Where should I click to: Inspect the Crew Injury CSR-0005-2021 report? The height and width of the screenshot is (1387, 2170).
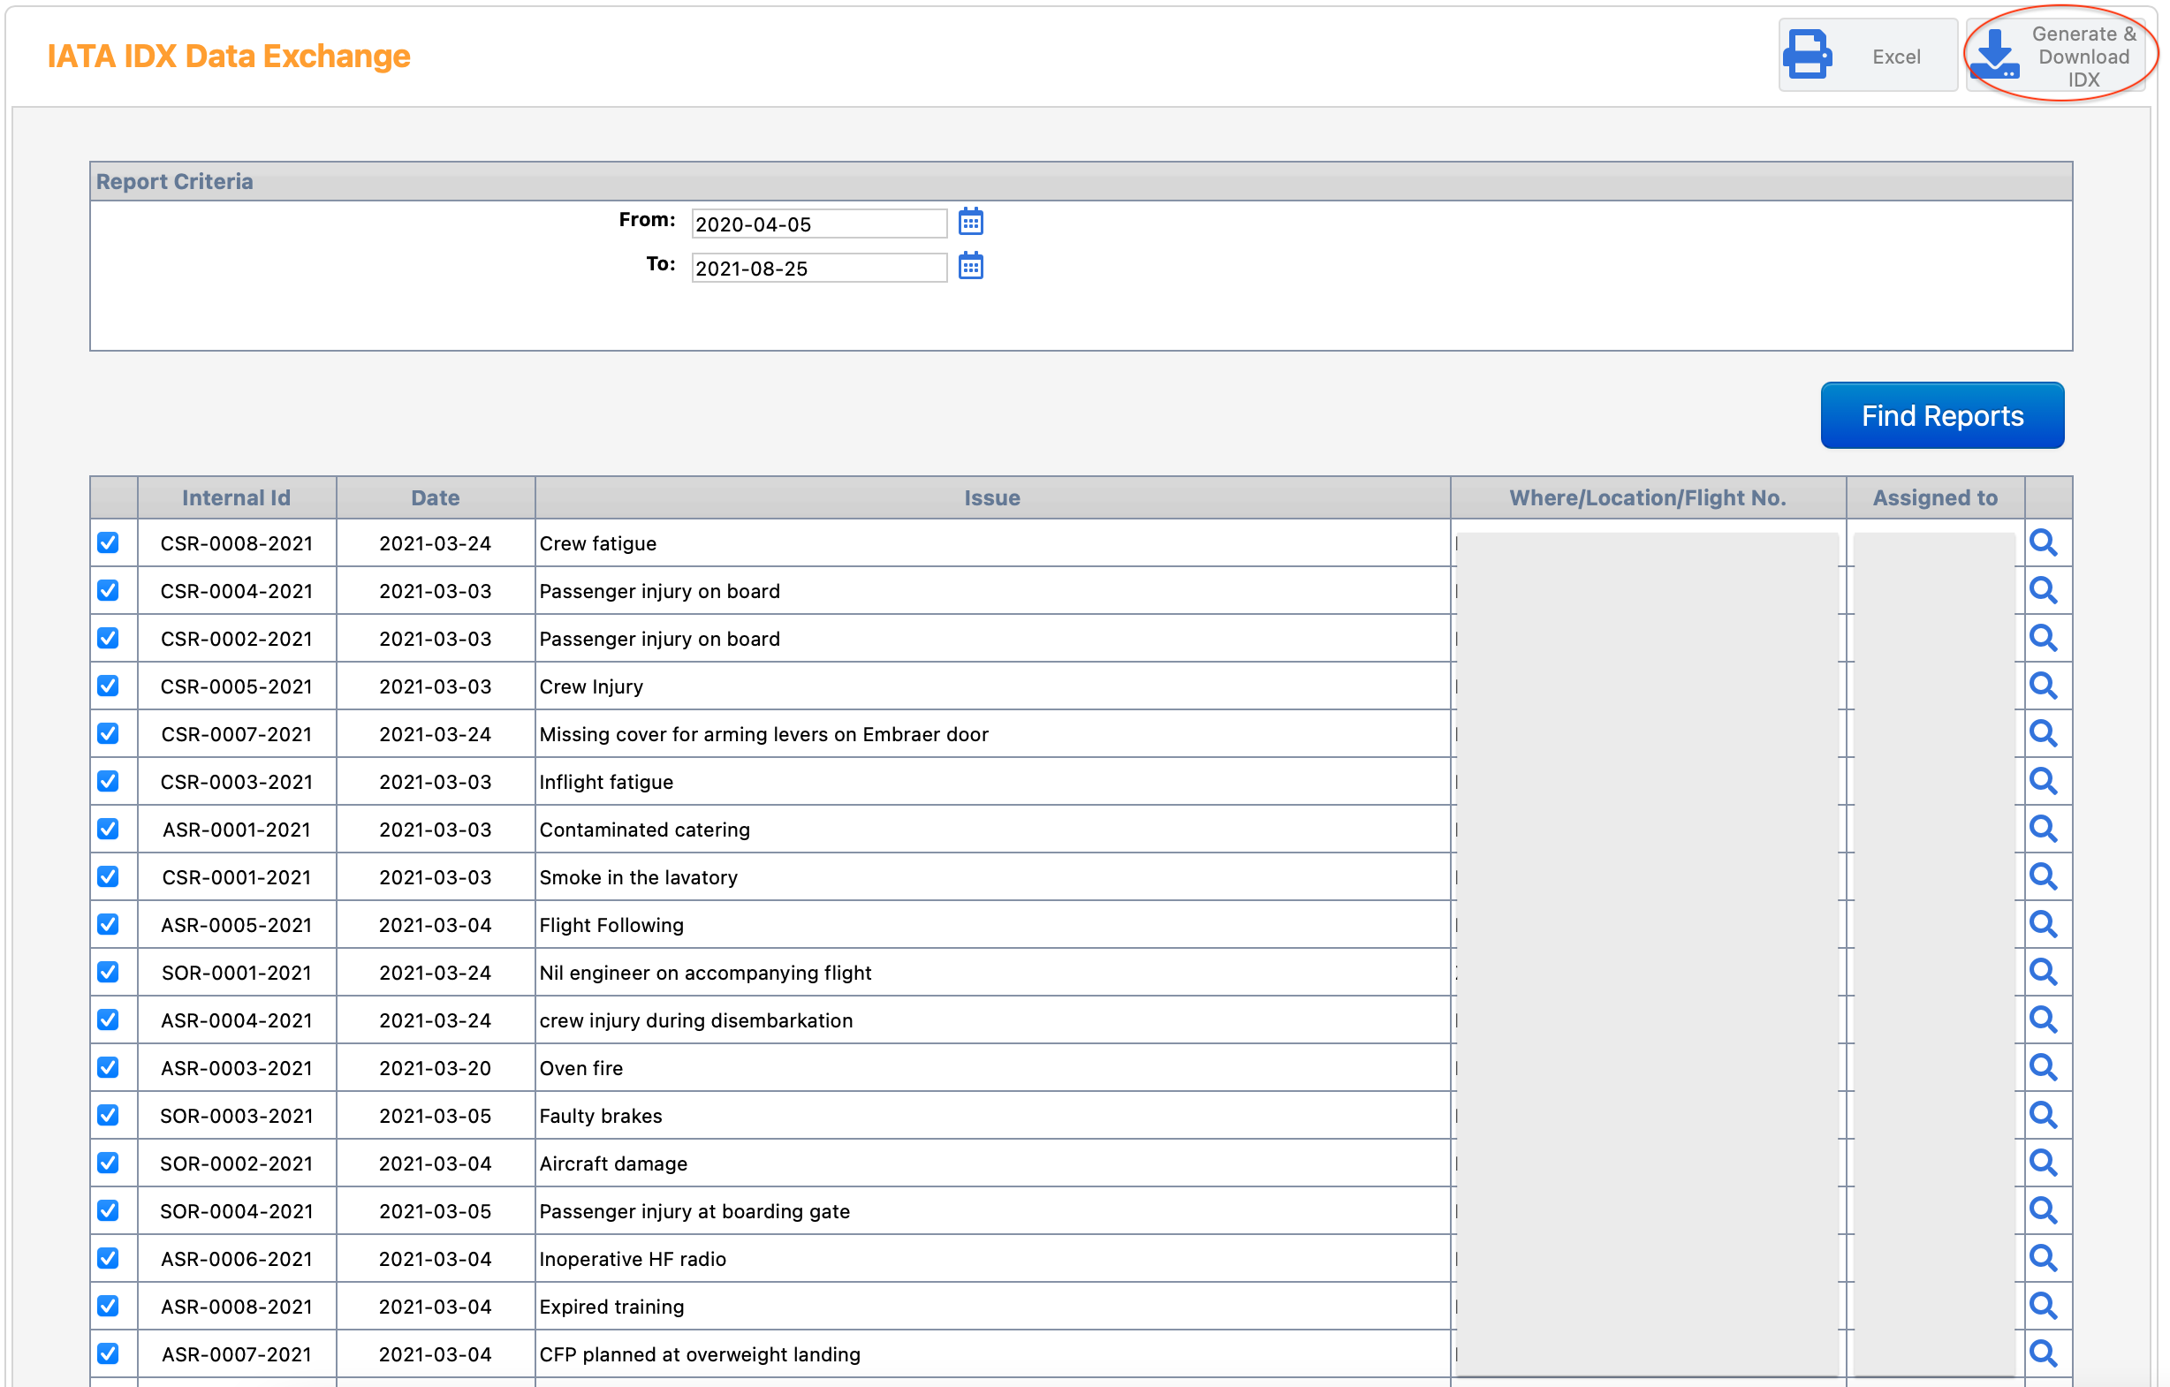click(2043, 686)
